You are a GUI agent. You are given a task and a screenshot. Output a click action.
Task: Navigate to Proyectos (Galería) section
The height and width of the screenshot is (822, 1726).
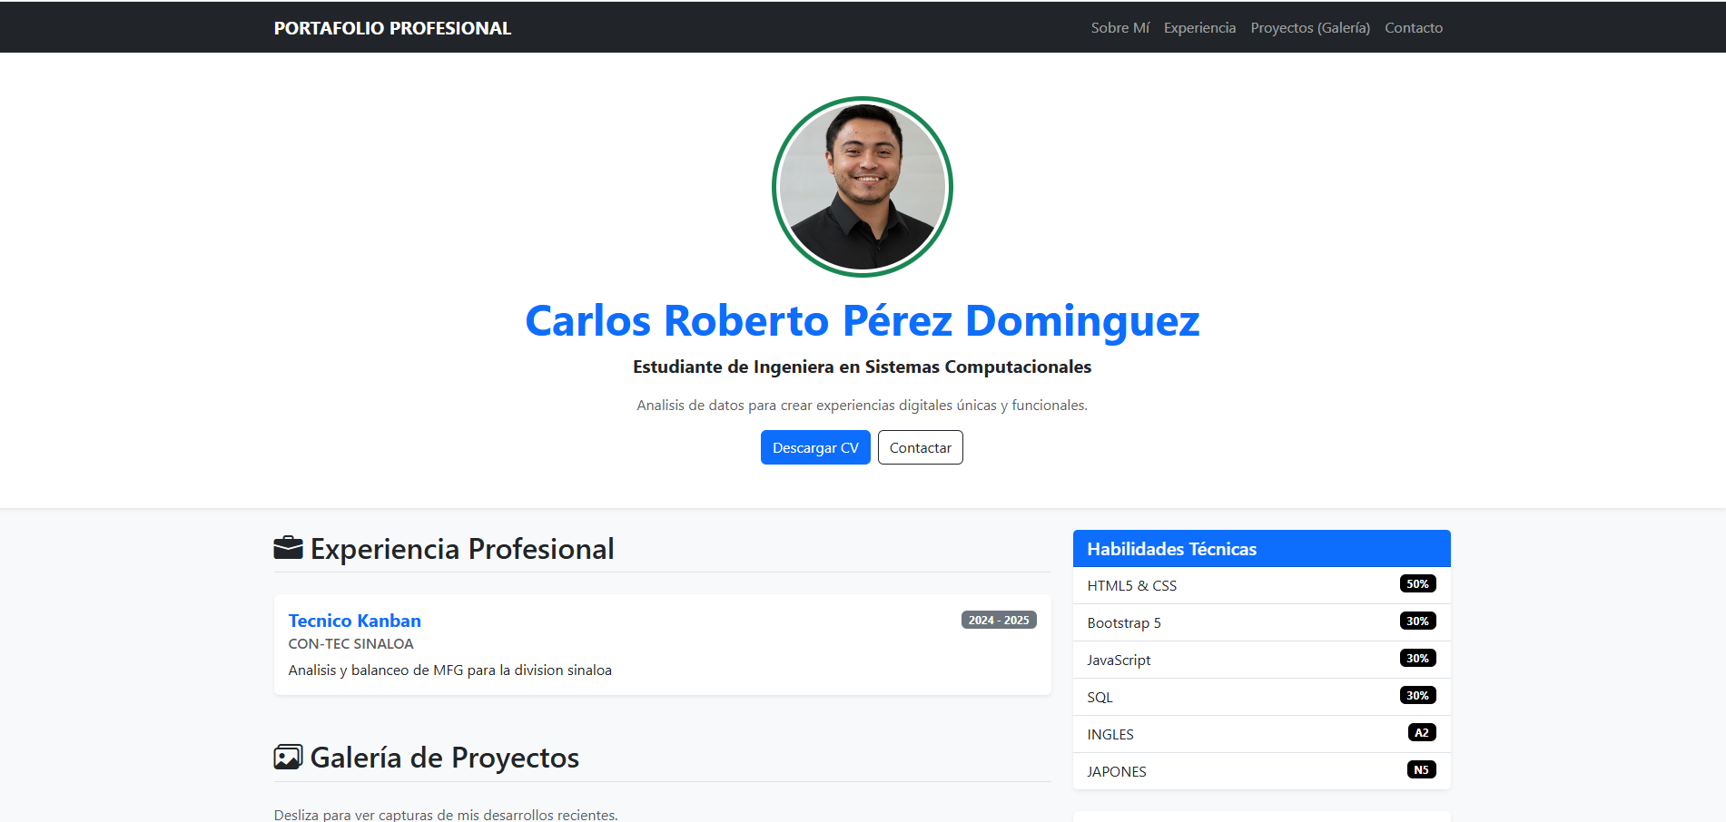(1309, 27)
